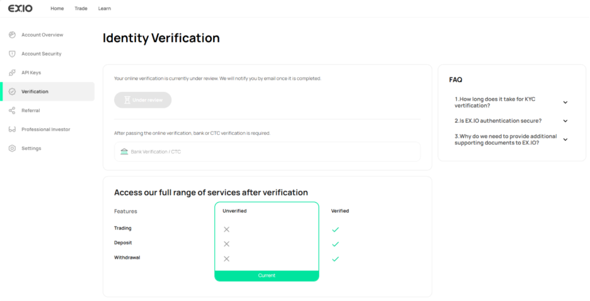
Task: Click the Deposit X mark under Unverified
Action: point(226,244)
